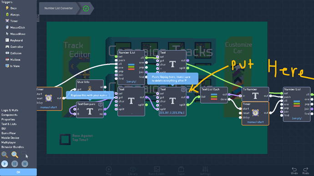Expand the Components category
The width and height of the screenshot is (314, 176).
pyautogui.click(x=9, y=115)
